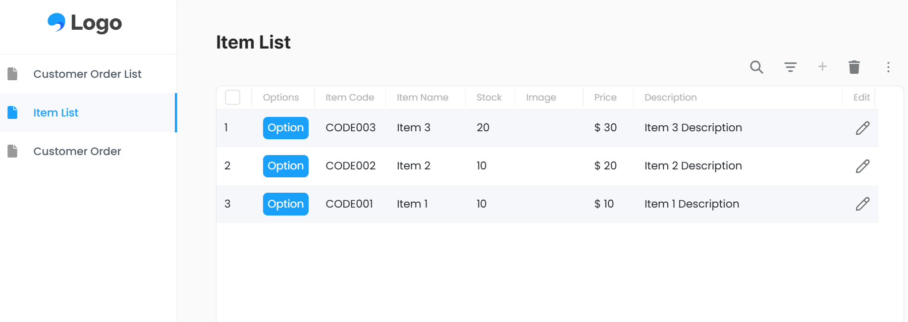Click the Description column header

(671, 98)
